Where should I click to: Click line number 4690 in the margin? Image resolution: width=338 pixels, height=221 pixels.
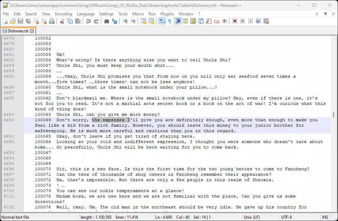pos(9,120)
